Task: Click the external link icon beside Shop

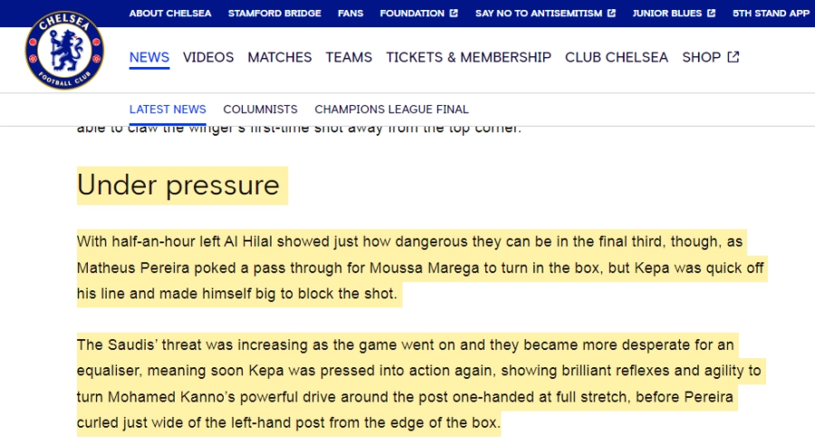Action: pyautogui.click(x=733, y=57)
